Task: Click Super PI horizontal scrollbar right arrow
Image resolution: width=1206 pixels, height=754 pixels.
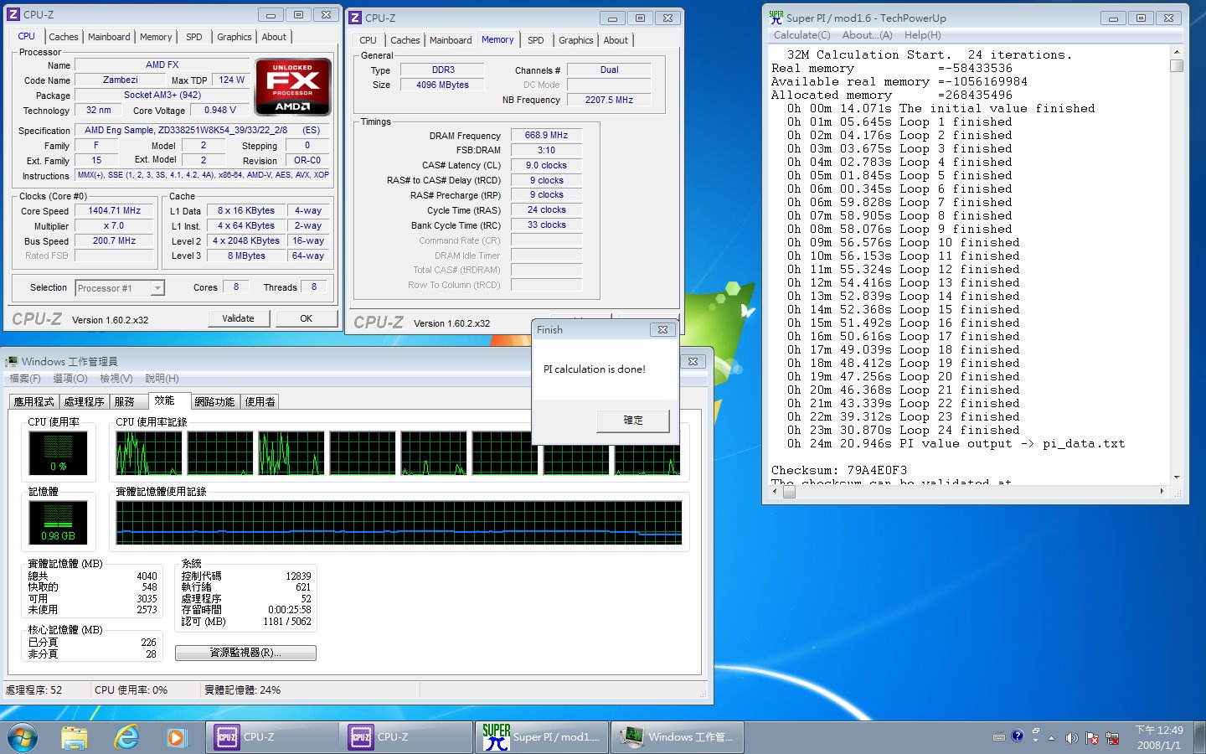Action: pyautogui.click(x=1162, y=492)
